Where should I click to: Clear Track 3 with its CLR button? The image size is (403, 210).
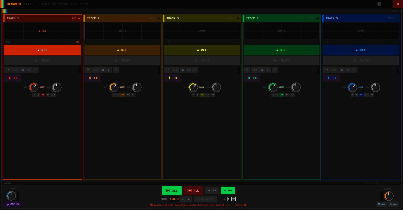[175, 70]
